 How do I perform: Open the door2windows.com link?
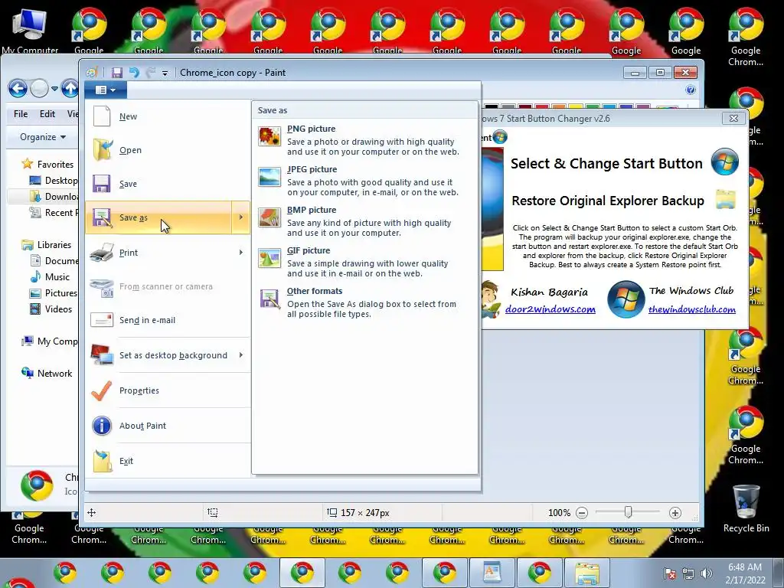point(550,309)
